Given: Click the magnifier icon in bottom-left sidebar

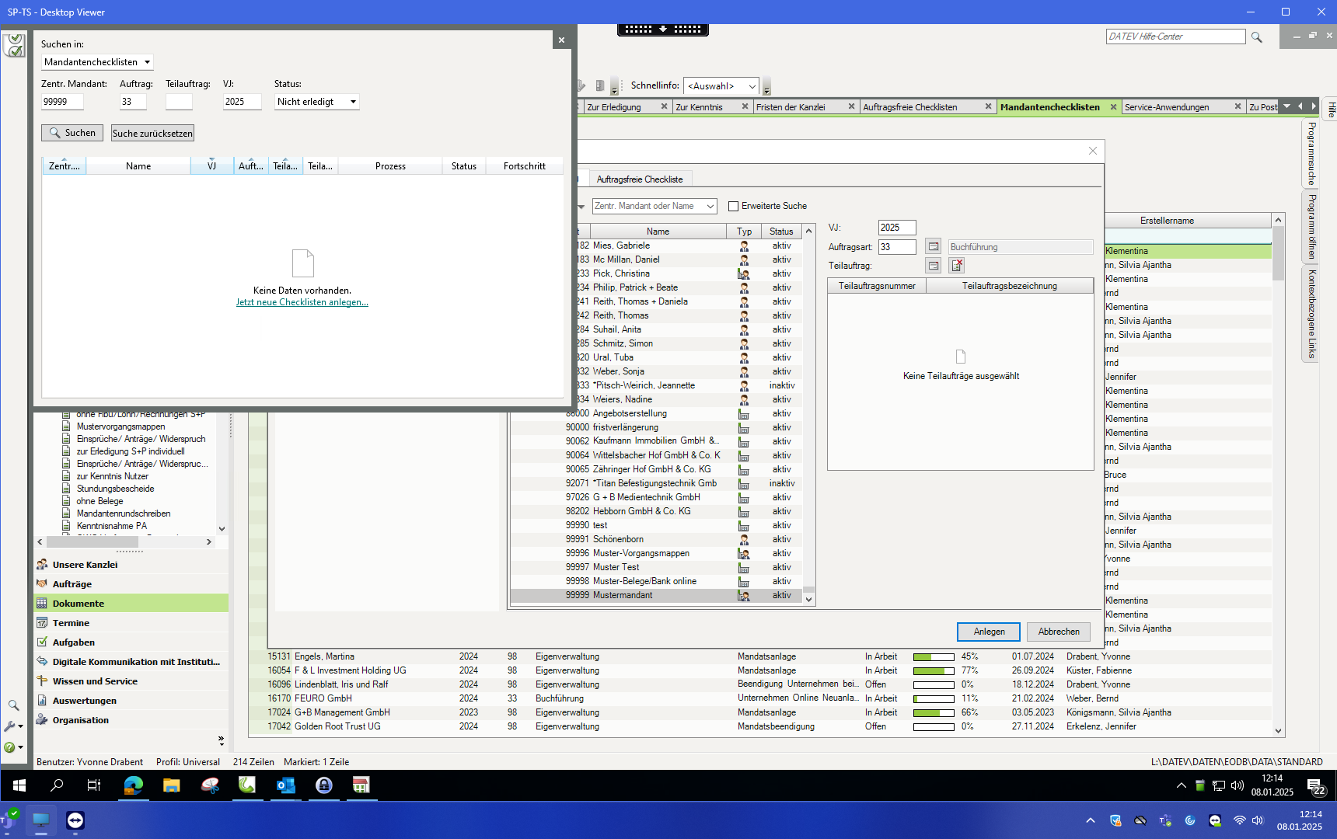Looking at the screenshot, I should coord(13,705).
